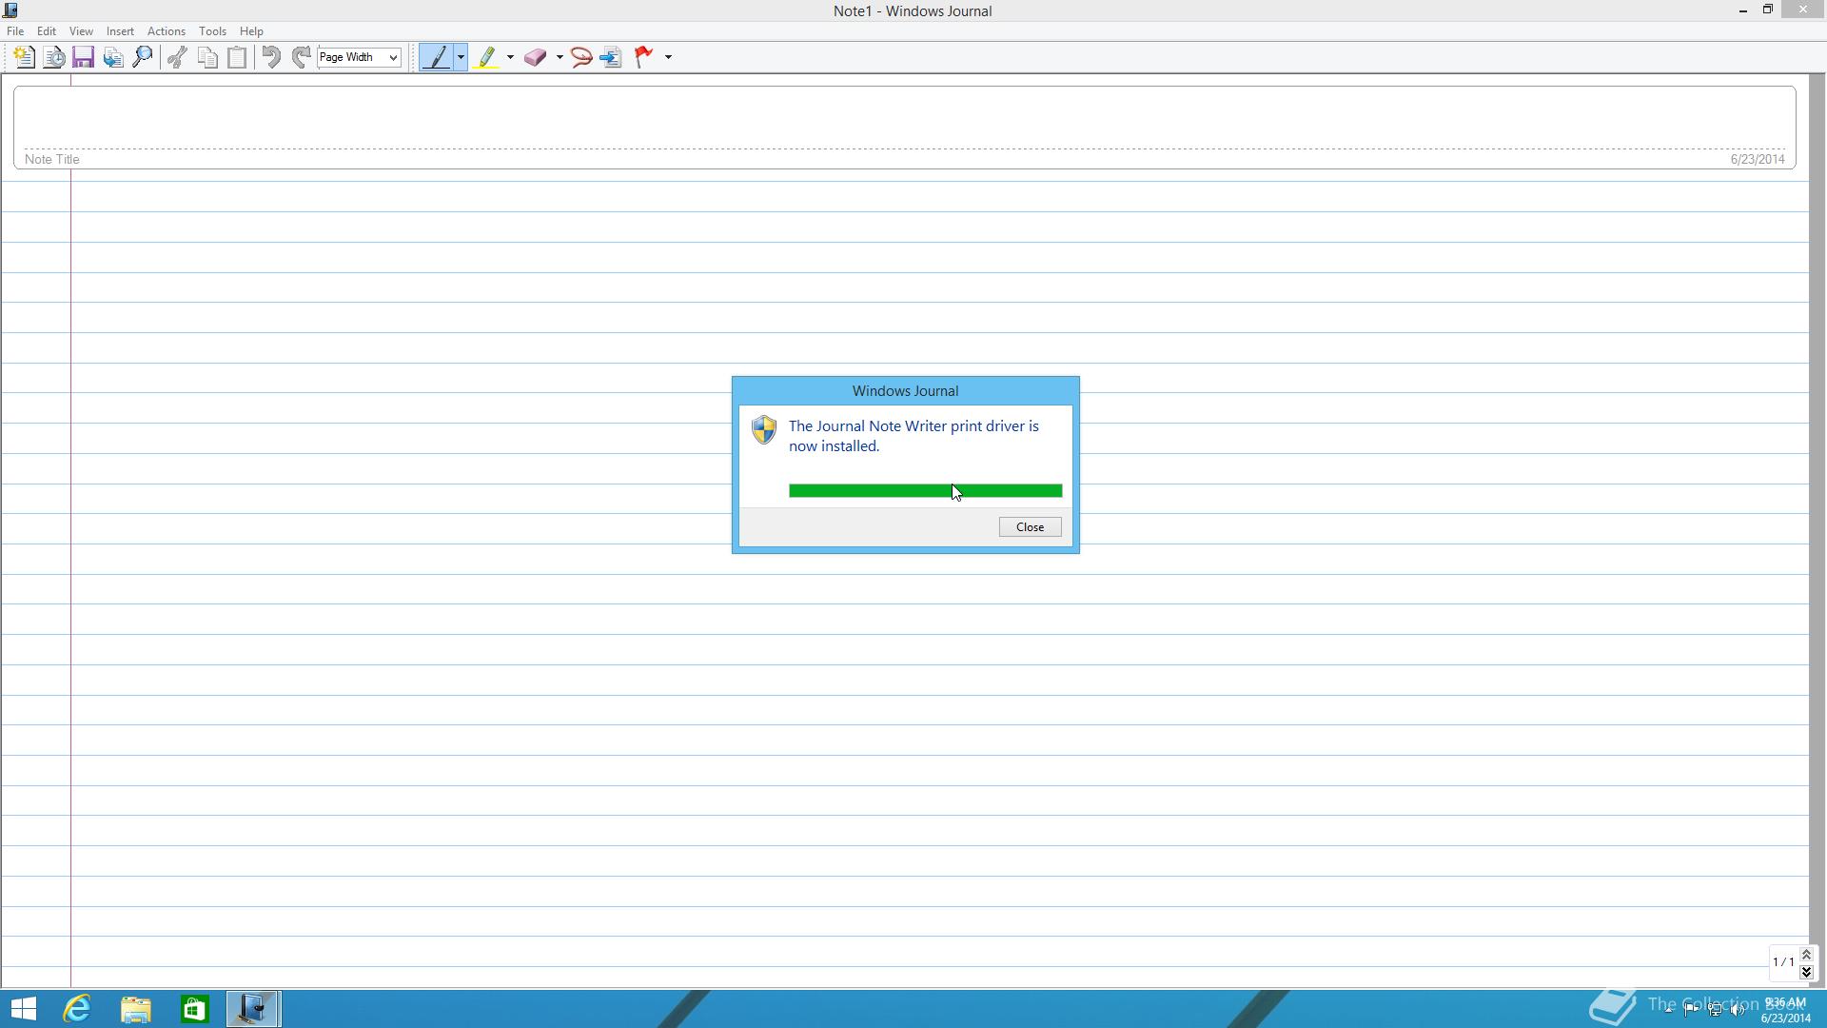The height and width of the screenshot is (1028, 1827).
Task: Expand the Highlighter settings dropdown arrow
Action: pos(510,57)
